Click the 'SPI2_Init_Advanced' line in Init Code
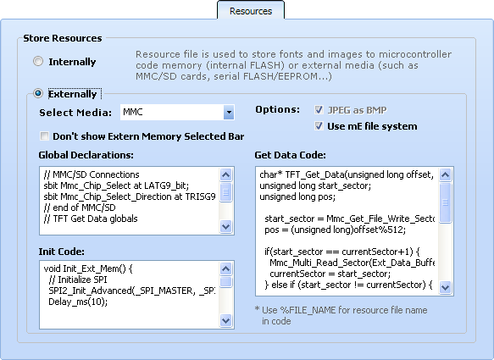The image size is (494, 360). pyautogui.click(x=132, y=291)
